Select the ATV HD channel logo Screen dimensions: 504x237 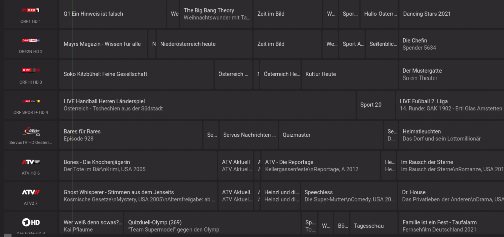click(x=31, y=162)
